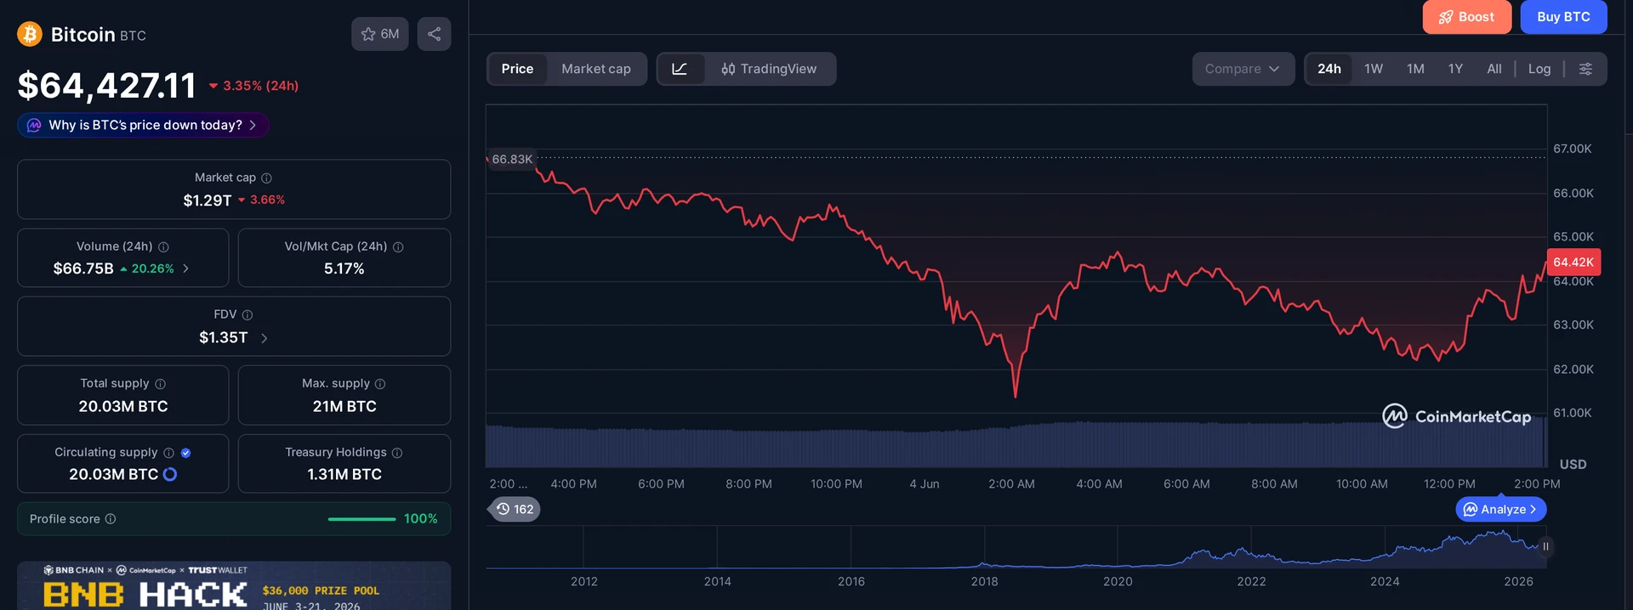Open the 162 history events badge
The height and width of the screenshot is (610, 1633).
[515, 509]
